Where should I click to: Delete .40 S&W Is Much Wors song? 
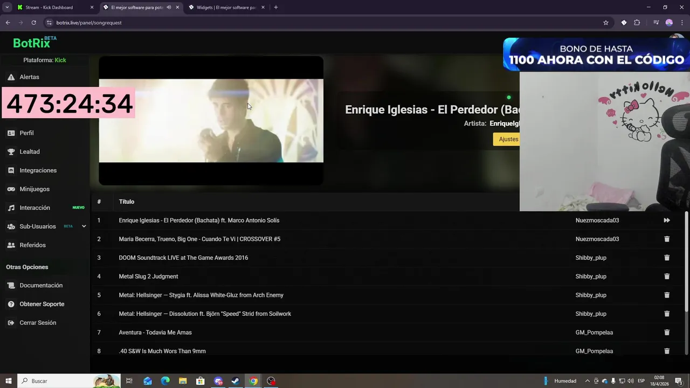click(667, 351)
